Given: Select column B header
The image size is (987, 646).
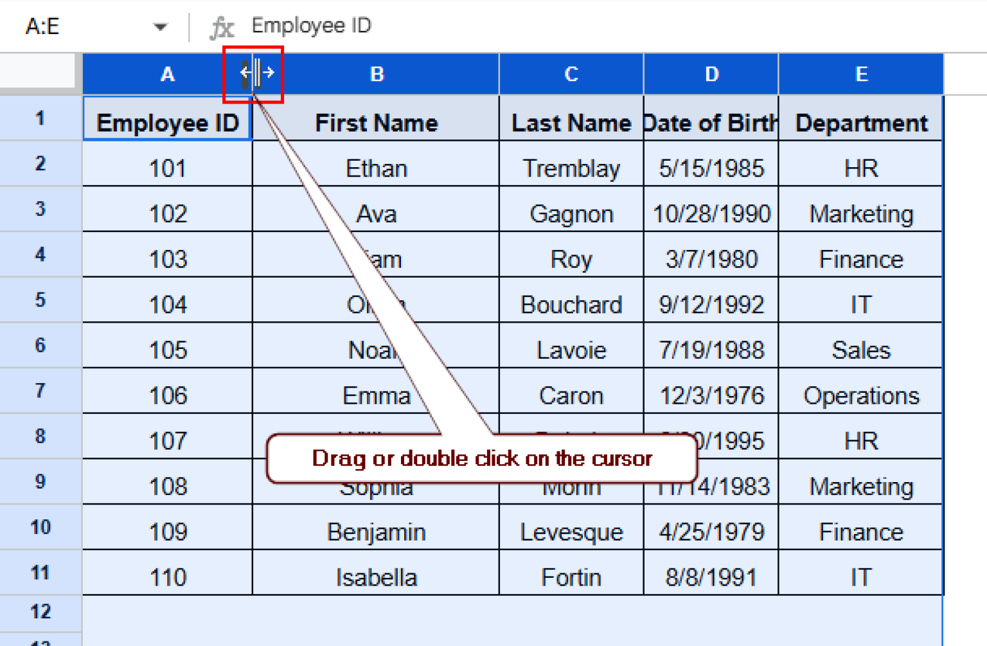Looking at the screenshot, I should point(377,74).
